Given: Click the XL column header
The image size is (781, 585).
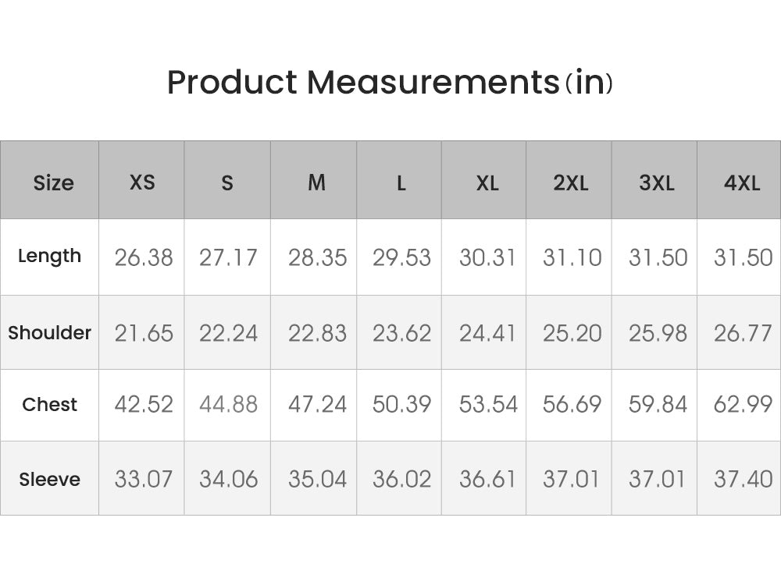Looking at the screenshot, I should 487,183.
